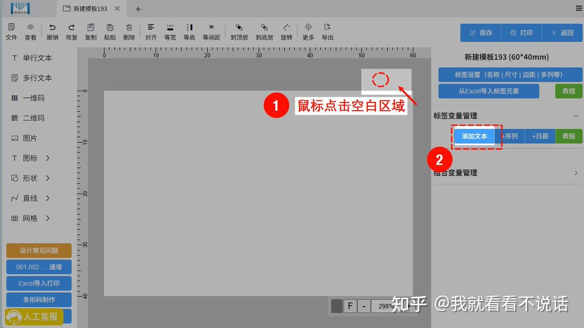Image resolution: width=584 pixels, height=328 pixels.
Task: Print the label with the 打印 button
Action: [x=521, y=33]
